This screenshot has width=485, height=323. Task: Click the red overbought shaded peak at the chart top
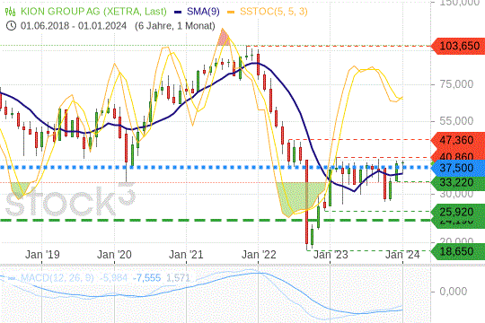coord(224,38)
